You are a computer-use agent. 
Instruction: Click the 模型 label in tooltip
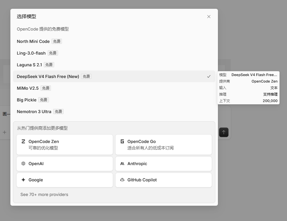click(222, 75)
